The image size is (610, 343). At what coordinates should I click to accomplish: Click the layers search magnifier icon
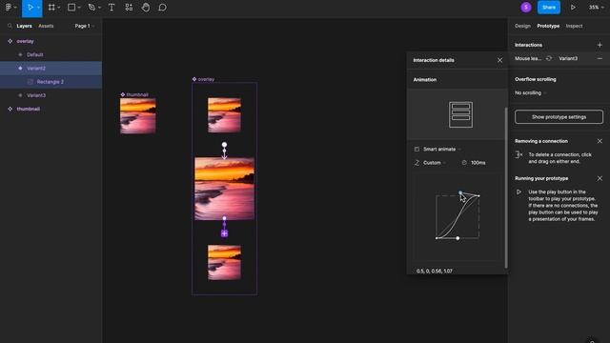point(10,26)
